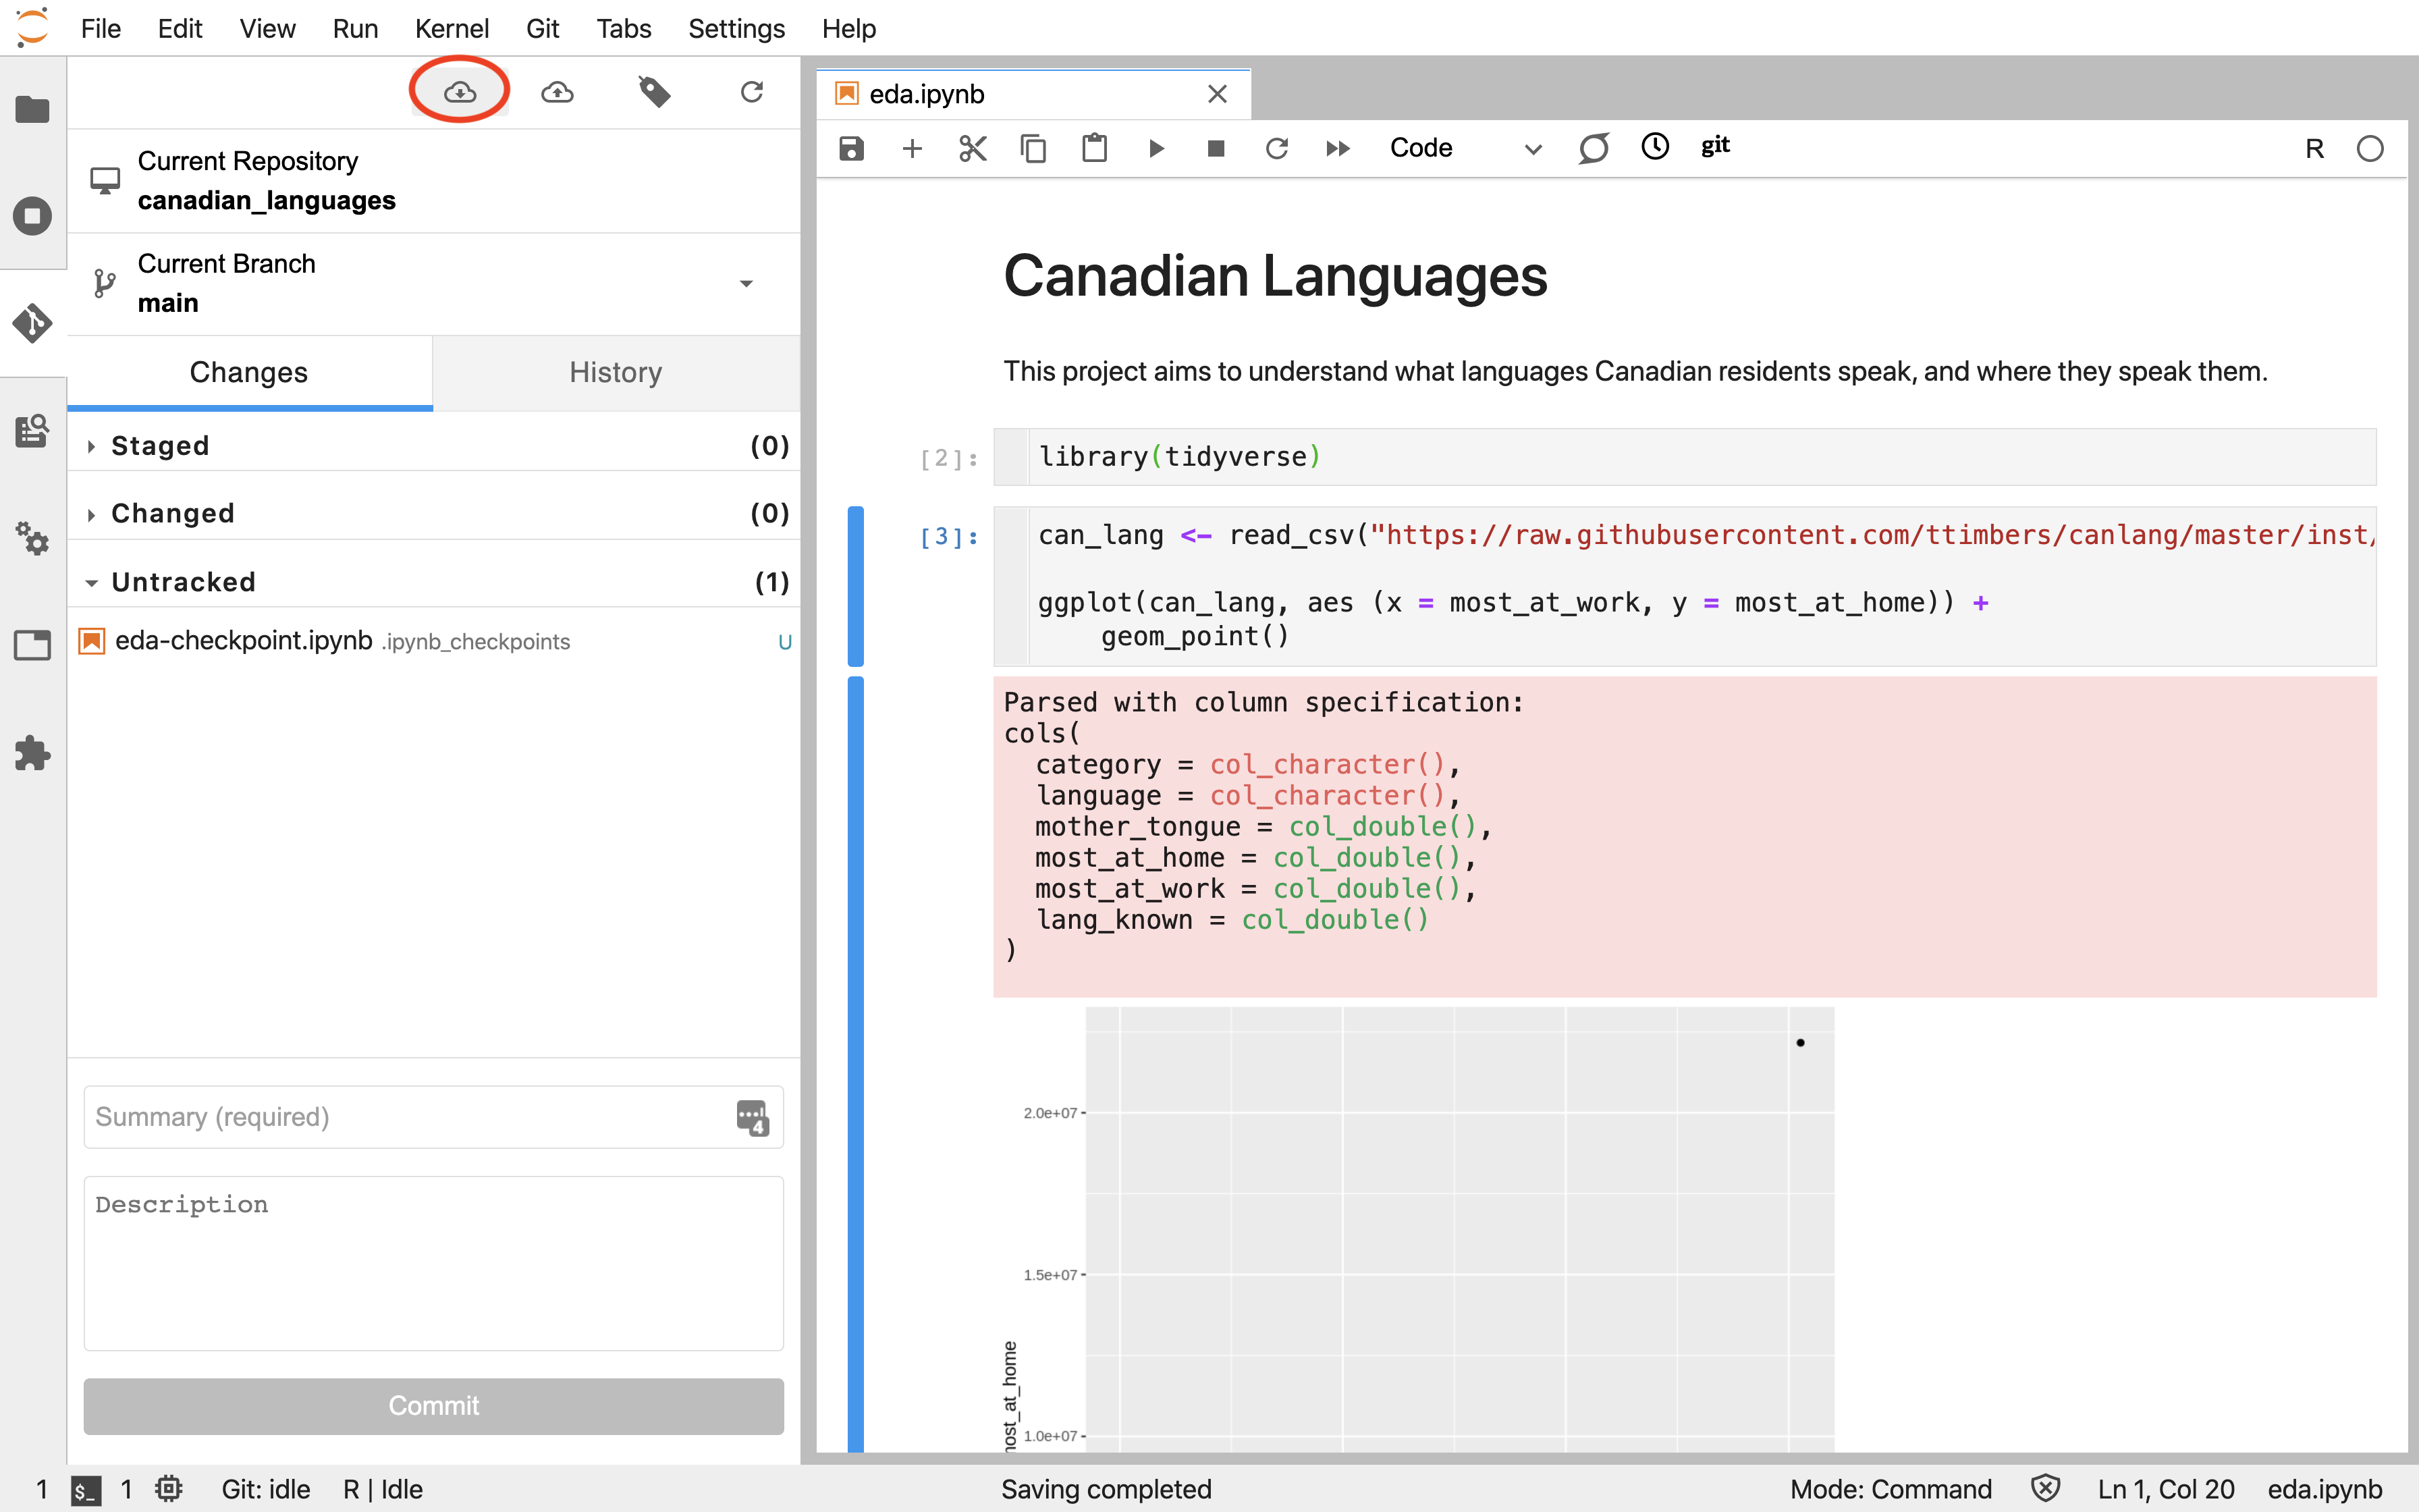Click the kernel chip icon in status bar
The image size is (2419, 1512).
click(x=169, y=1489)
